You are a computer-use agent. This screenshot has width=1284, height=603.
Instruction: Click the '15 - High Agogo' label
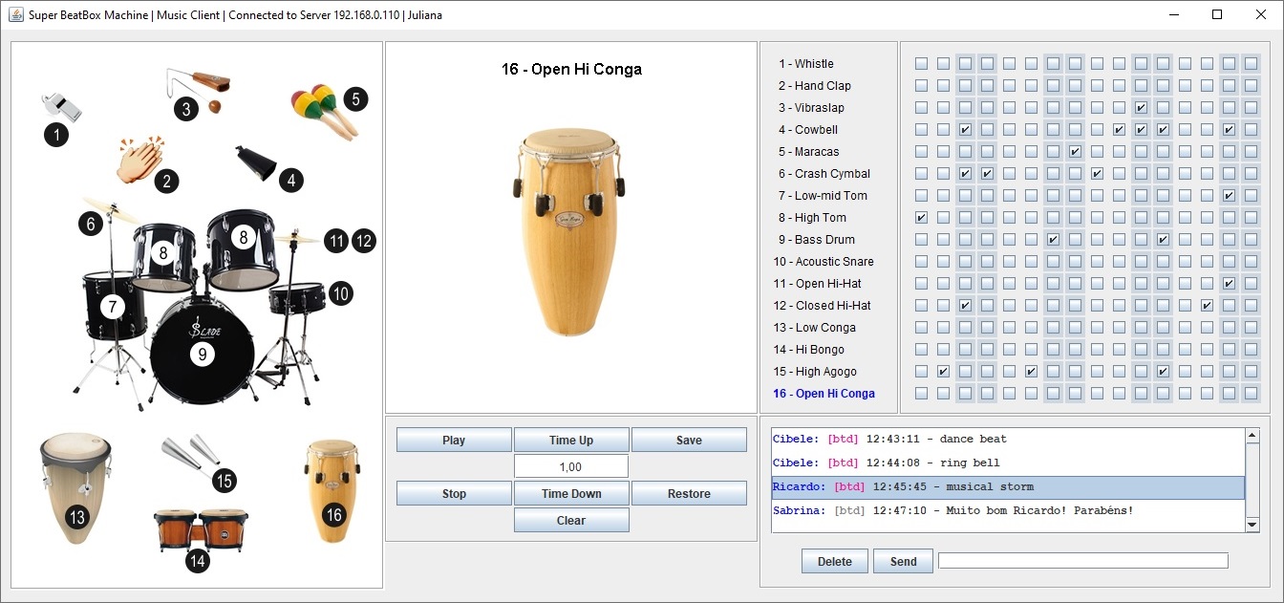point(816,372)
